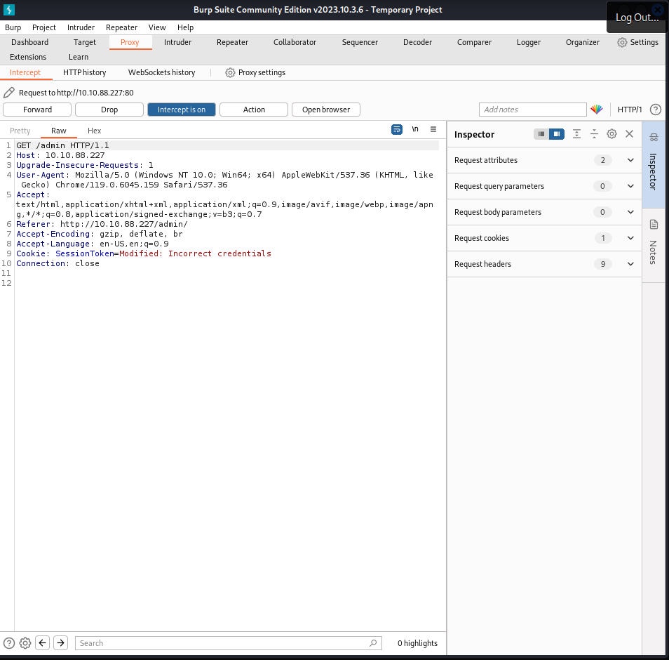Open the help icon beside HTTP/1
The width and height of the screenshot is (669, 660).
pos(656,110)
